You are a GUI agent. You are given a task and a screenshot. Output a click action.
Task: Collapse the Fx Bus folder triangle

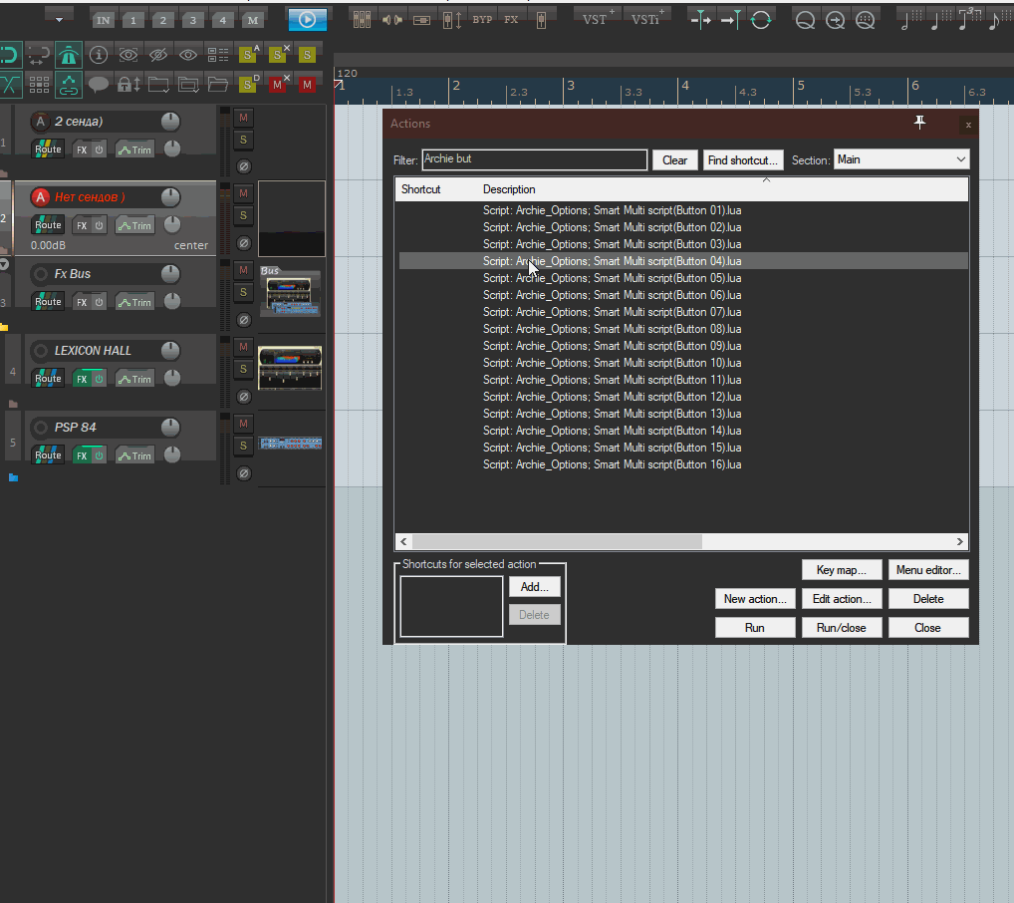coord(4,264)
